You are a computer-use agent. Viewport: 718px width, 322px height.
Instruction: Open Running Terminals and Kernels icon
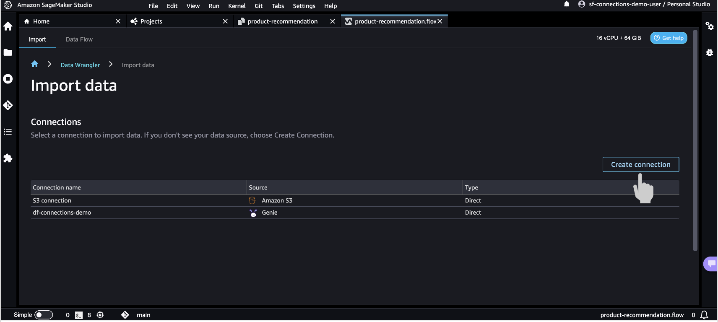point(8,79)
